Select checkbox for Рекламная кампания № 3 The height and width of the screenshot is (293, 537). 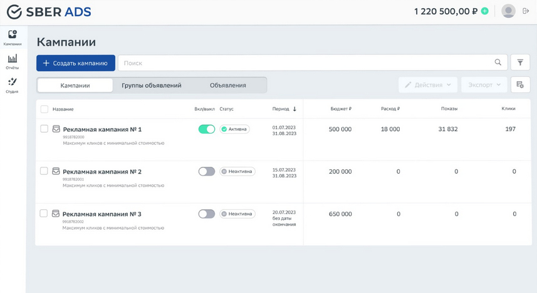coord(43,214)
